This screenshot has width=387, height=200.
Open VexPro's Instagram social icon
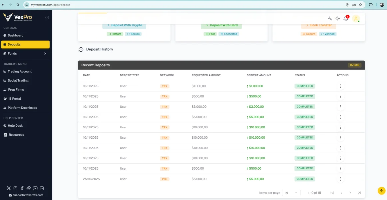15,188
